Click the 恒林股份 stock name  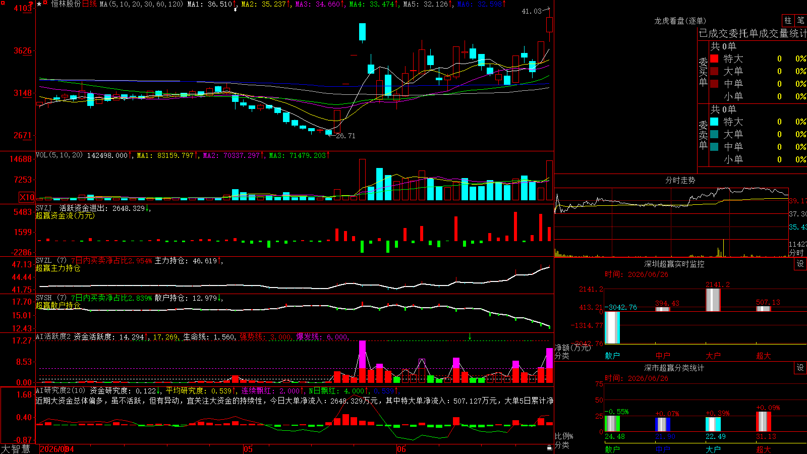[66, 4]
